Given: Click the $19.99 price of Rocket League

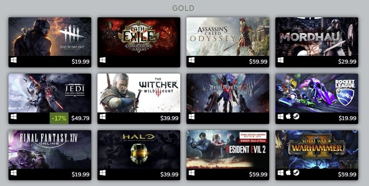Looking at the screenshot, I should point(347,118).
